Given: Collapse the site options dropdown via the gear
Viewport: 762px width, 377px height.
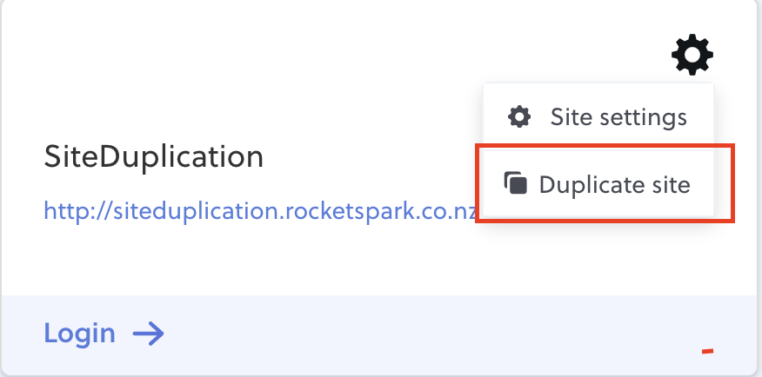Looking at the screenshot, I should coord(692,55).
